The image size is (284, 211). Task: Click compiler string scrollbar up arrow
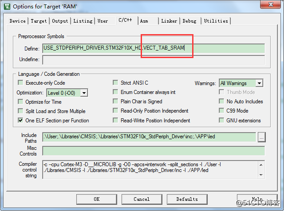click(x=261, y=164)
